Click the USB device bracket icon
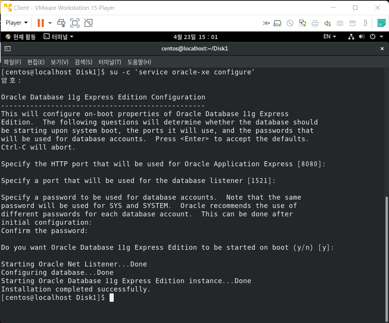This screenshot has width=389, height=323. [365, 23]
